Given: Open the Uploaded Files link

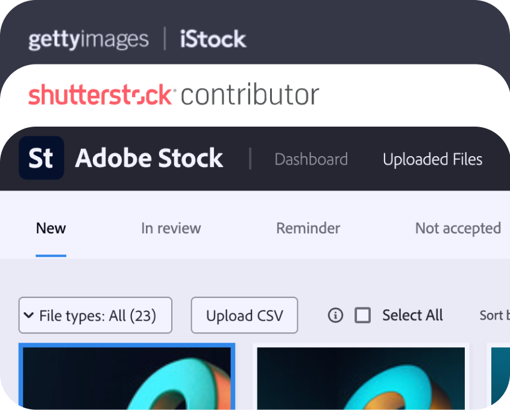Looking at the screenshot, I should 432,159.
